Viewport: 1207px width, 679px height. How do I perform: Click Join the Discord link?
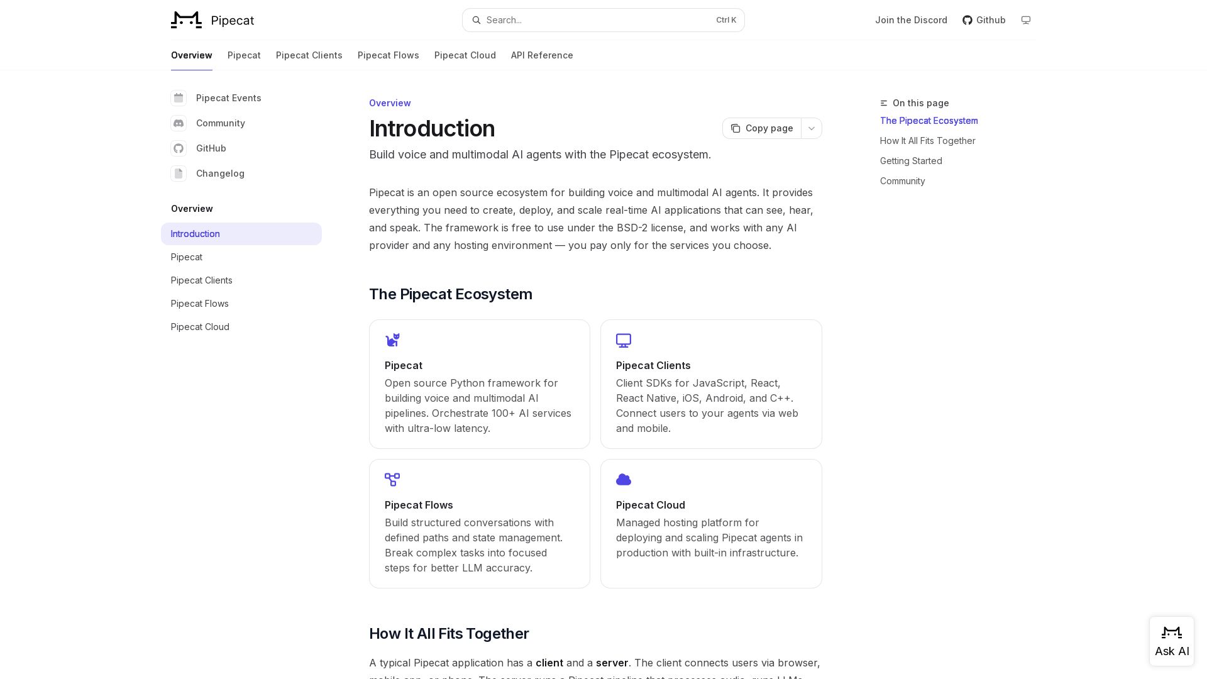tap(911, 20)
